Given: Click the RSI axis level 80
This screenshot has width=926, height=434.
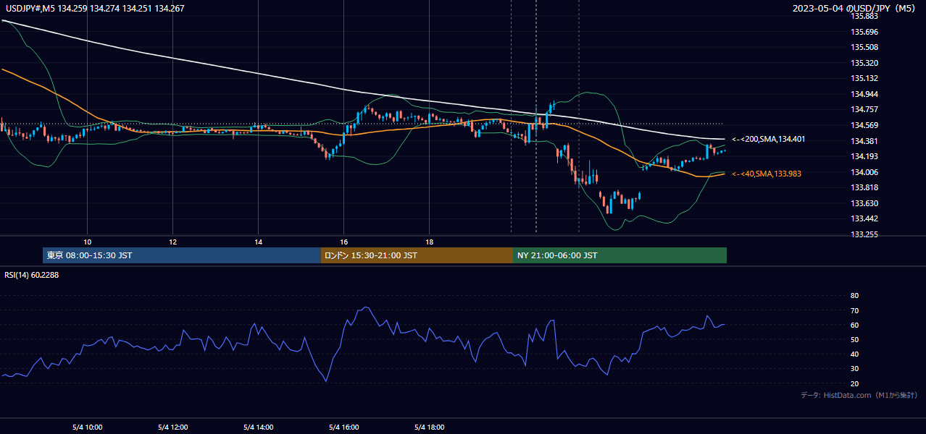Looking at the screenshot, I should (854, 296).
